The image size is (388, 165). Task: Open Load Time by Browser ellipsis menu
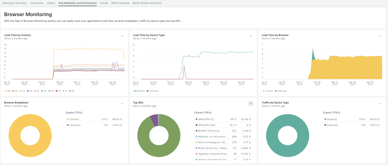point(379,36)
